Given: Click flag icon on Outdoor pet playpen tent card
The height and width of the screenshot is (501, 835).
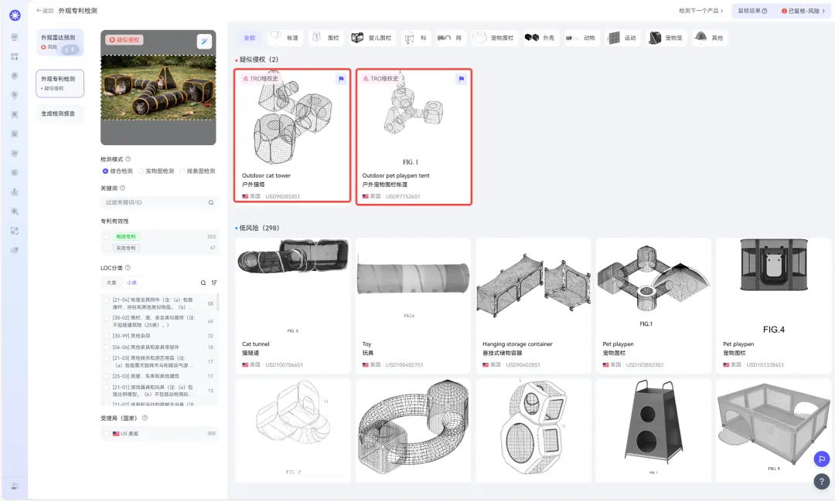Looking at the screenshot, I should tap(462, 79).
